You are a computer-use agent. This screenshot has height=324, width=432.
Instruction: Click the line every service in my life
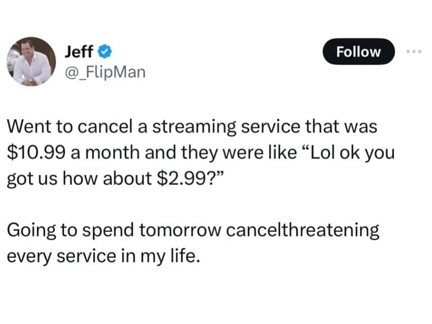(x=103, y=257)
